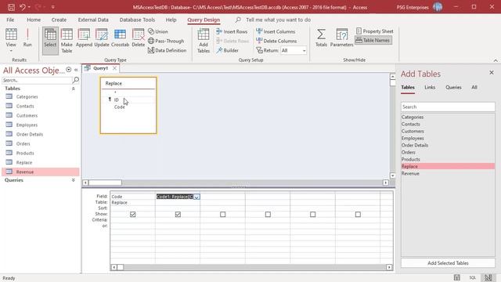Screen dimensions: 501x282
Task: Choose the Delete query type
Action: tap(138, 38)
